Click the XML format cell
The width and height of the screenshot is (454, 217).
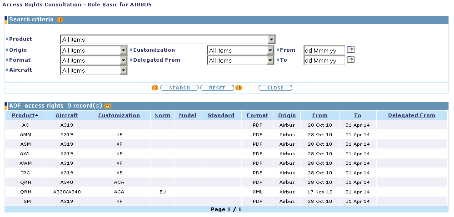tap(257, 192)
